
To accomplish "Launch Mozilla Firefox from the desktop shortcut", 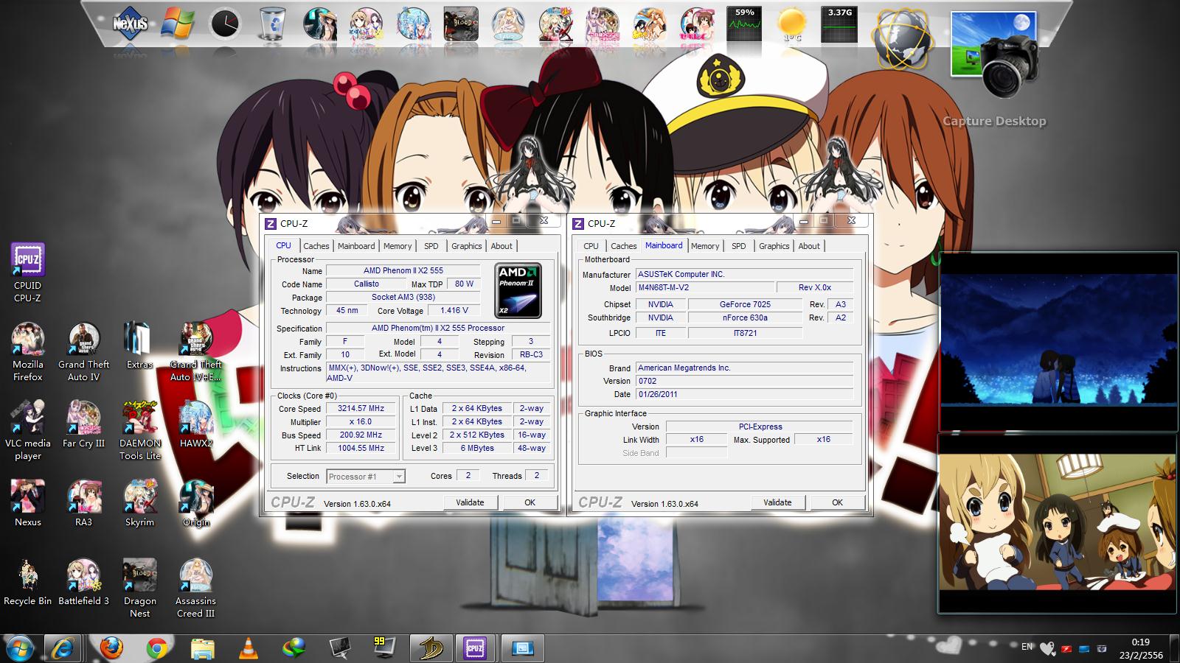I will coord(28,352).
